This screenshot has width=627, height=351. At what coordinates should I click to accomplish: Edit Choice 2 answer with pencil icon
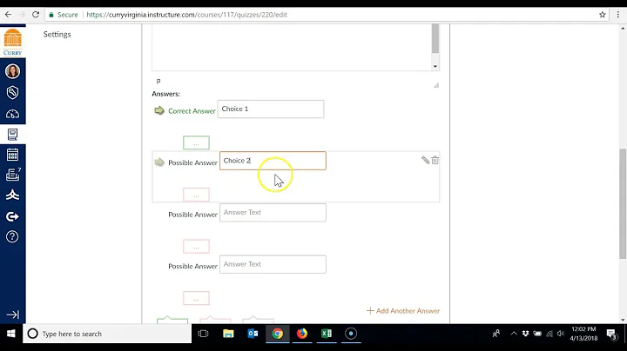(x=425, y=160)
